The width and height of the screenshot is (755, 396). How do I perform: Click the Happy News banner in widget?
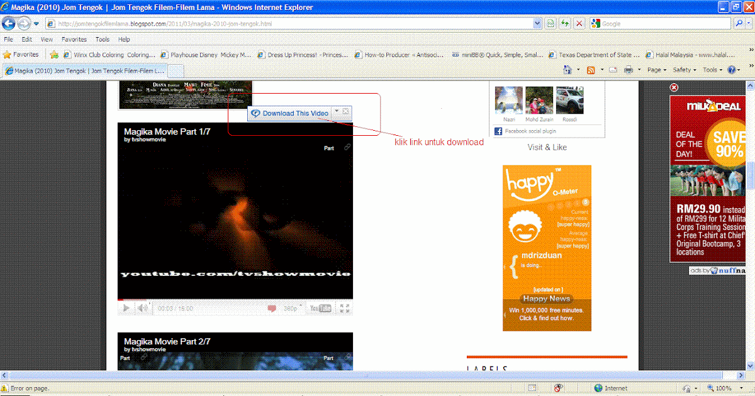[547, 299]
